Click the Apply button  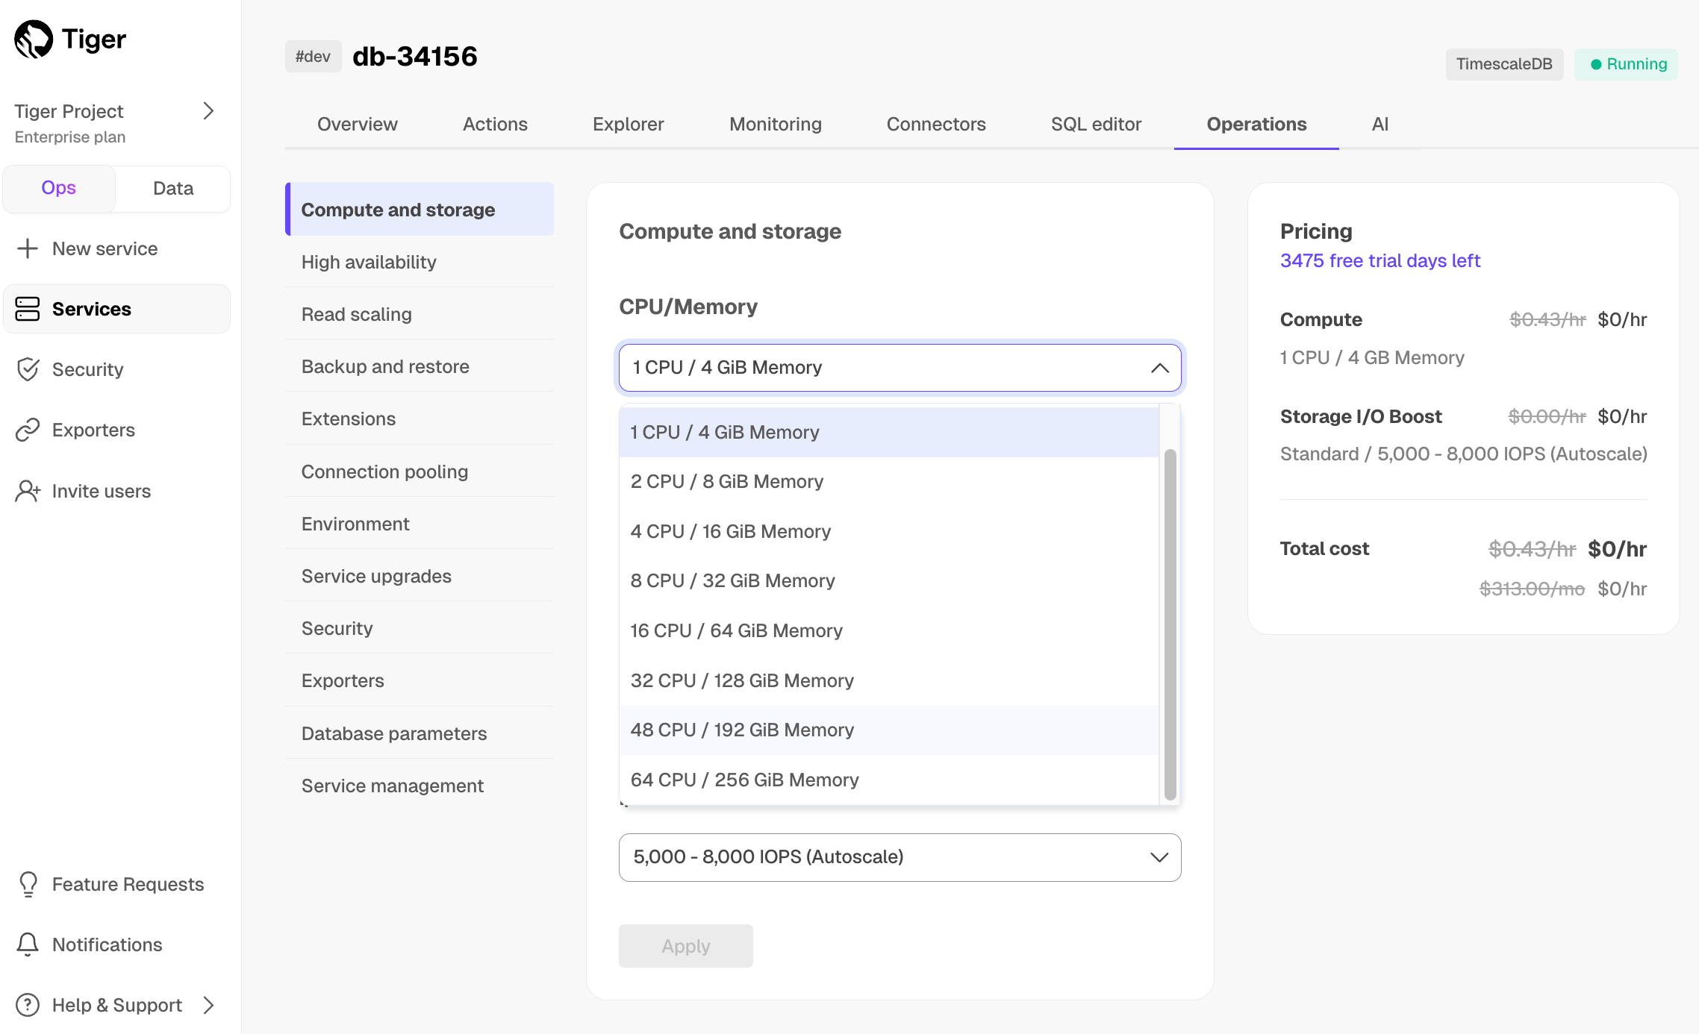tap(685, 946)
